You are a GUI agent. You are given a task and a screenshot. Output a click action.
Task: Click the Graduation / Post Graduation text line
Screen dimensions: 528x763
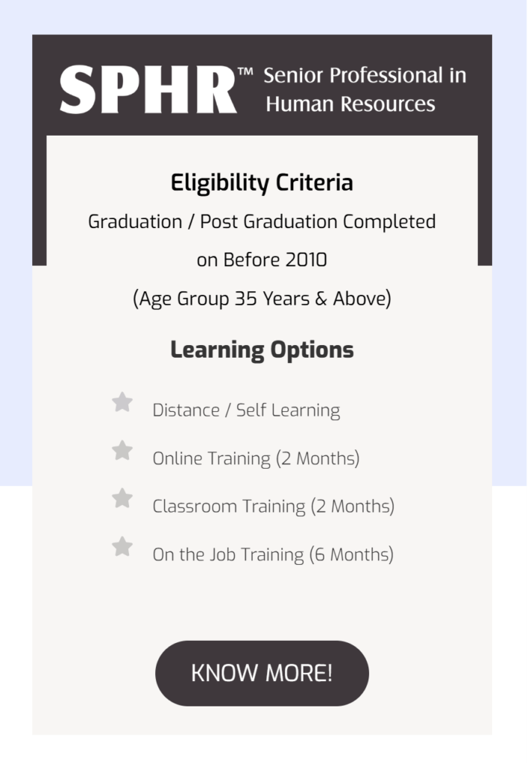point(263,221)
